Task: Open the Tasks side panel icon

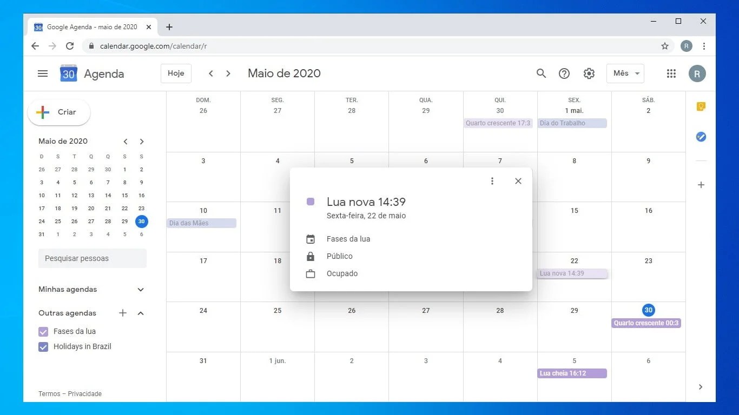Action: [701, 137]
